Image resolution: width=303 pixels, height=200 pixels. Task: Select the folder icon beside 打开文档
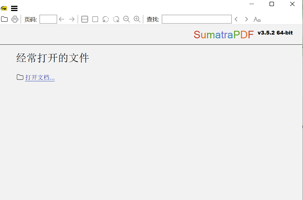pyautogui.click(x=20, y=77)
